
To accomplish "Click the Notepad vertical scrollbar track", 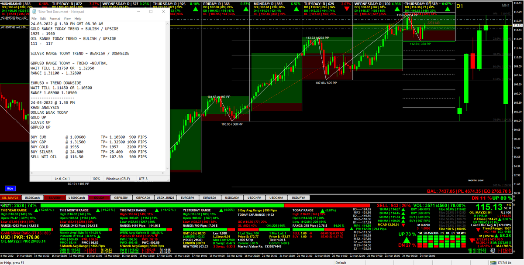I will 167,96.
